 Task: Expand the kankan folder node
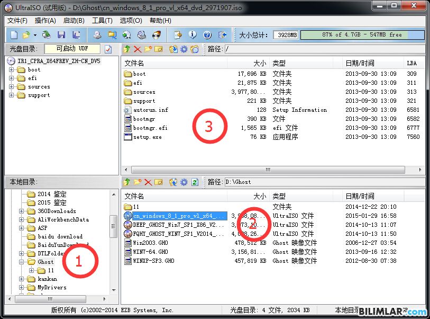(x=21, y=279)
